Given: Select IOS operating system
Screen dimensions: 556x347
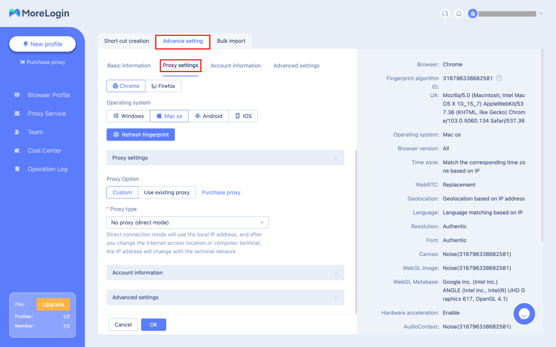Looking at the screenshot, I should [x=243, y=116].
